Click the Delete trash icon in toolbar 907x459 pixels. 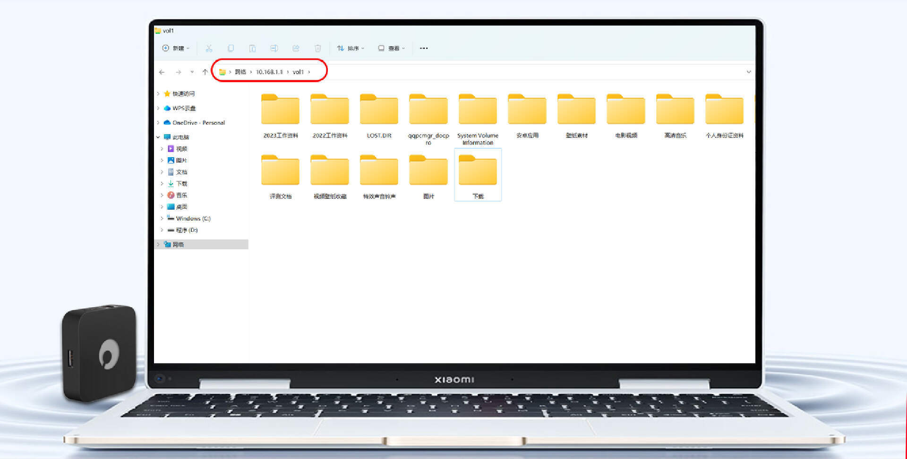[x=318, y=48]
